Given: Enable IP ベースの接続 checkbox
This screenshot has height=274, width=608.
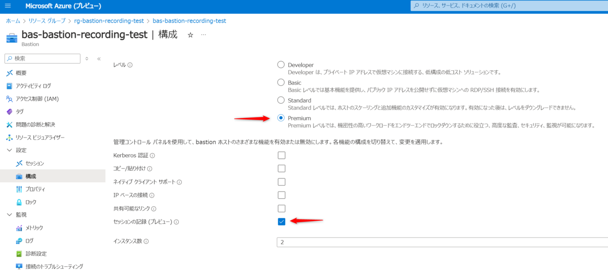Looking at the screenshot, I should click(x=282, y=195).
